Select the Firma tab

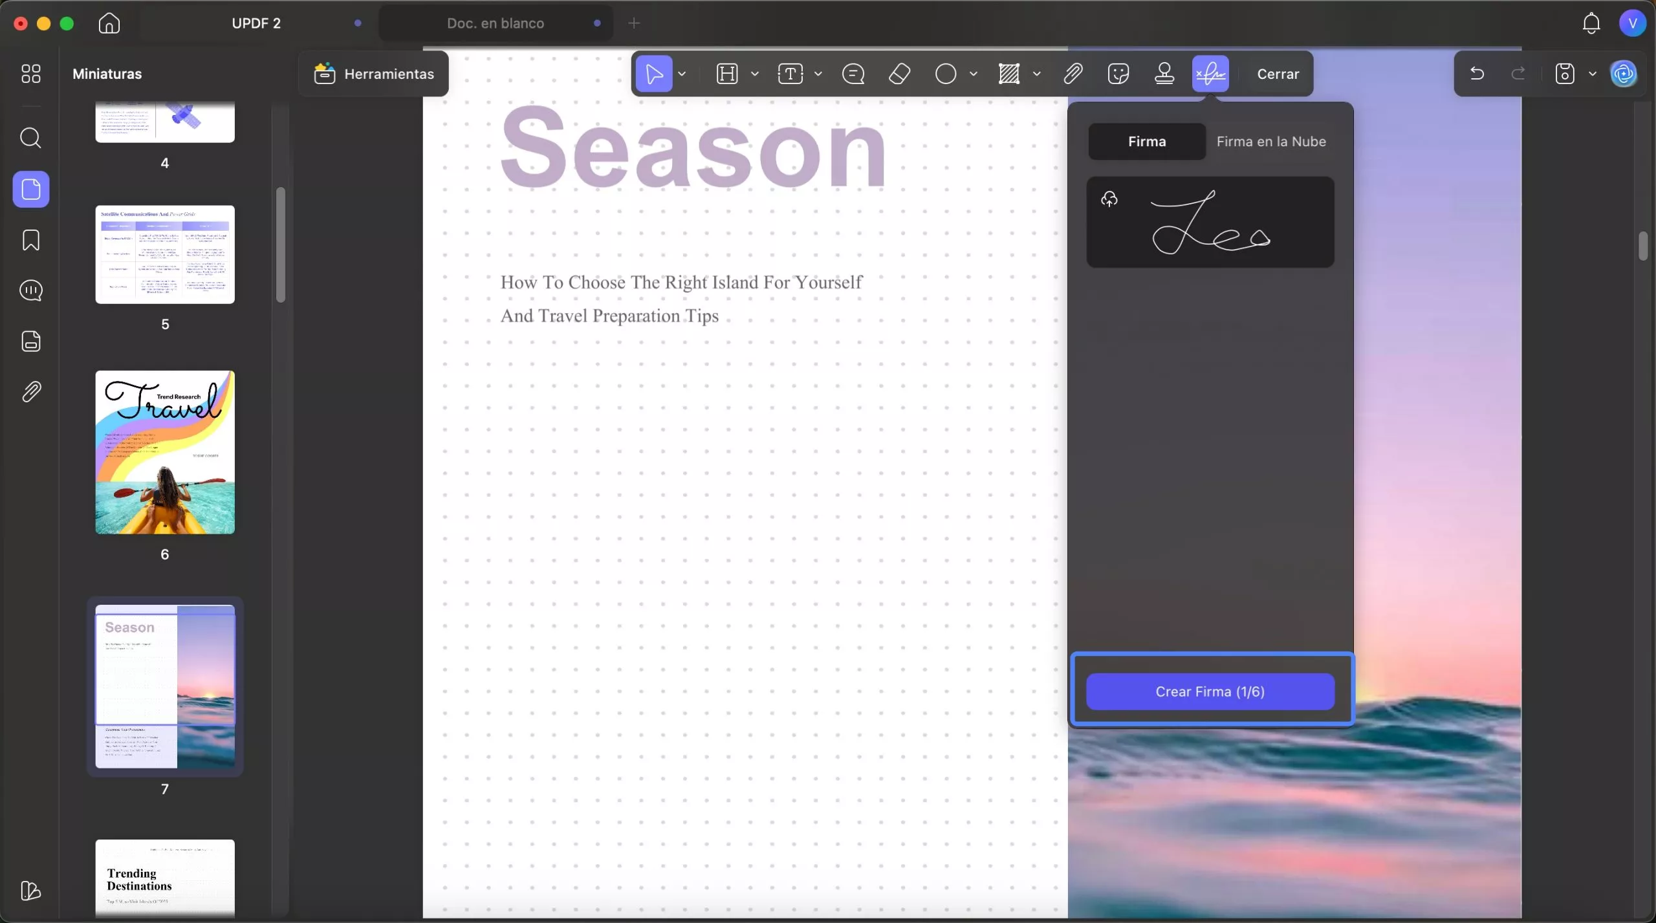(x=1147, y=142)
